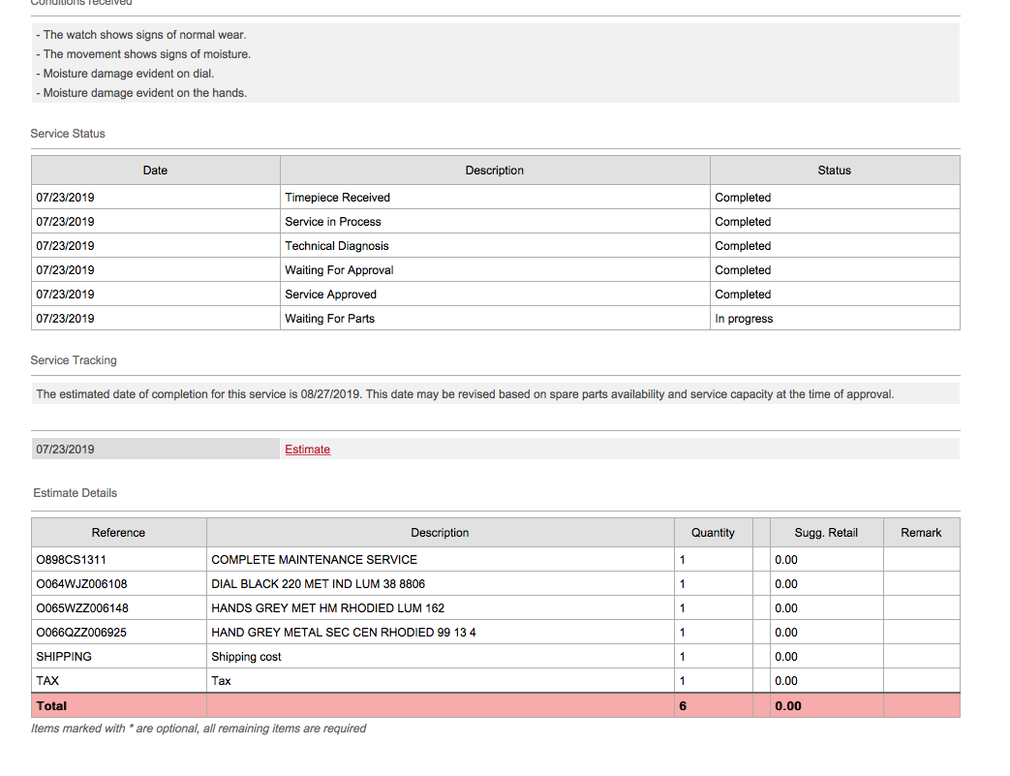Viewport: 1010px width, 776px height.
Task: Select reference O065WZZ006148 cell
Action: (x=118, y=607)
